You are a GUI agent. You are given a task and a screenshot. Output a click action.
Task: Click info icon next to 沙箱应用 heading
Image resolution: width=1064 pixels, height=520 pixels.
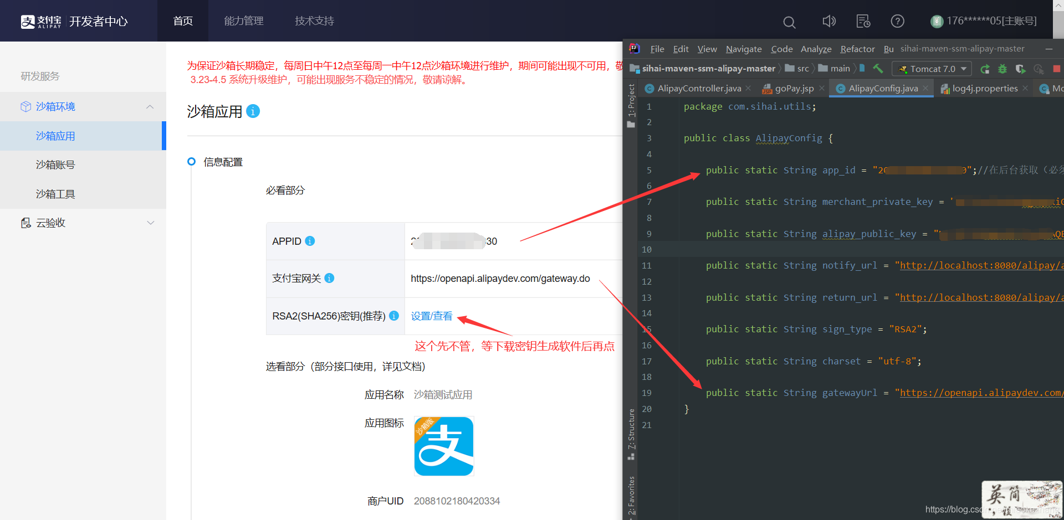[x=253, y=111]
